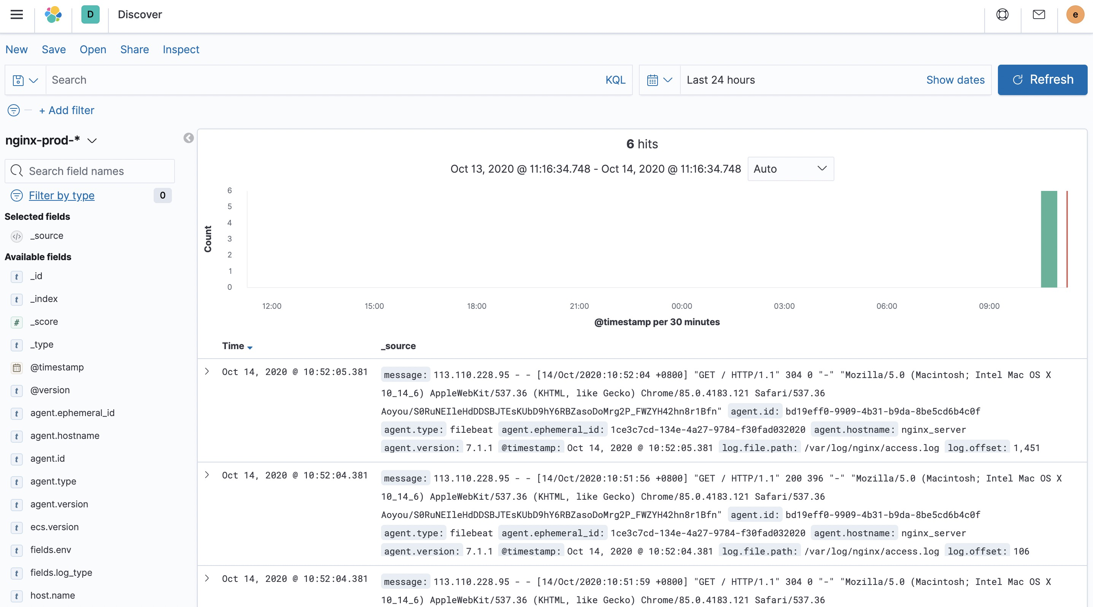Image resolution: width=1093 pixels, height=607 pixels.
Task: Open the Auto interval dropdown
Action: coord(790,169)
